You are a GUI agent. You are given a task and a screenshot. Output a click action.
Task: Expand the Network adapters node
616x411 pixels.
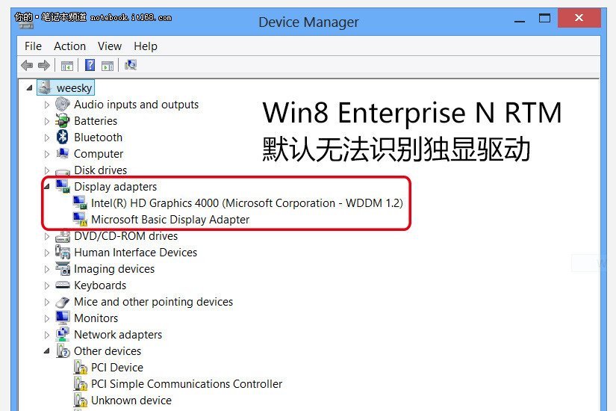[x=47, y=335]
